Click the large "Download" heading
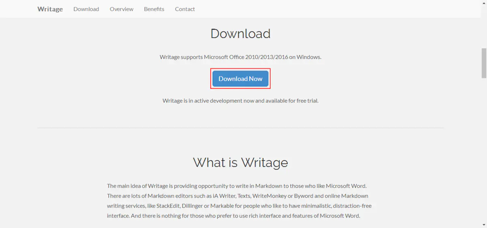Image resolution: width=487 pixels, height=228 pixels. click(241, 33)
